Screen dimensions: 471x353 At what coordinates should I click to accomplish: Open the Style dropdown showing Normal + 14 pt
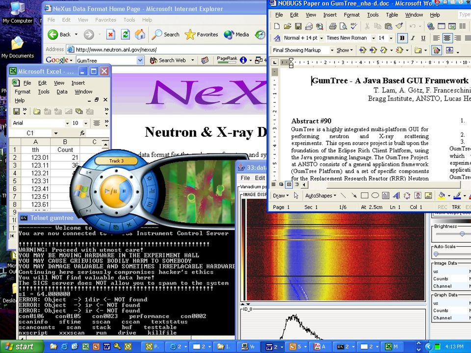[x=321, y=38]
